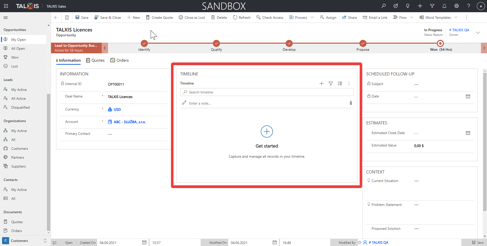
Task: Click Save in the command bar
Action: pyautogui.click(x=82, y=18)
